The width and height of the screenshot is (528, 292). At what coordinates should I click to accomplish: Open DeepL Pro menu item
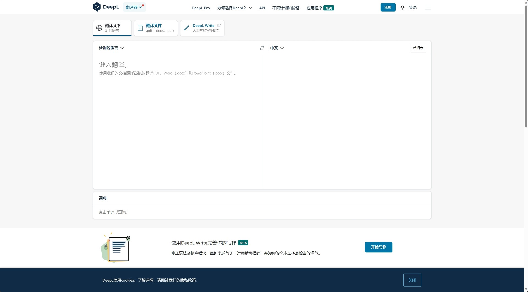pos(201,8)
